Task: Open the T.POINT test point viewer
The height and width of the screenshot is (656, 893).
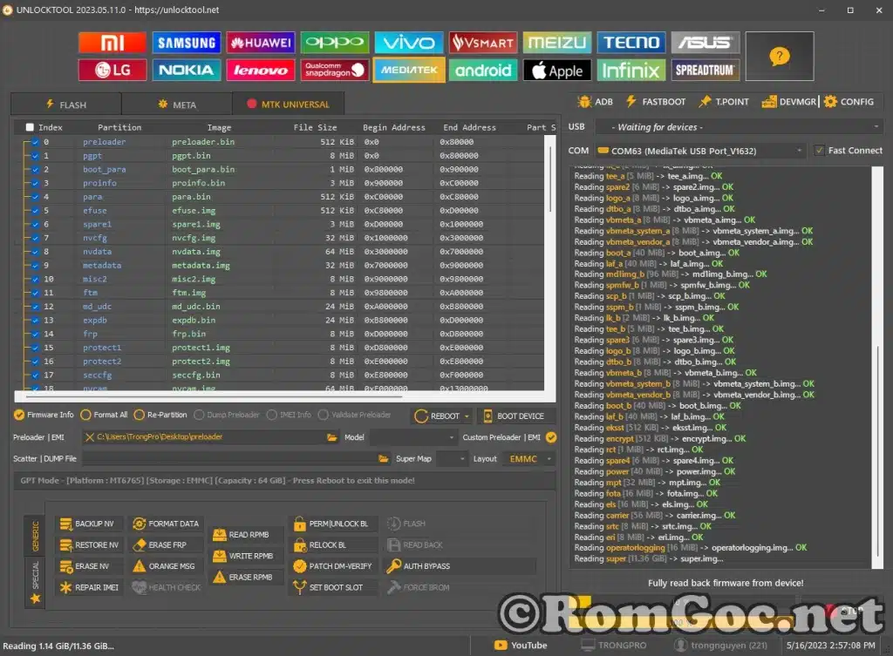Action: pyautogui.click(x=724, y=102)
